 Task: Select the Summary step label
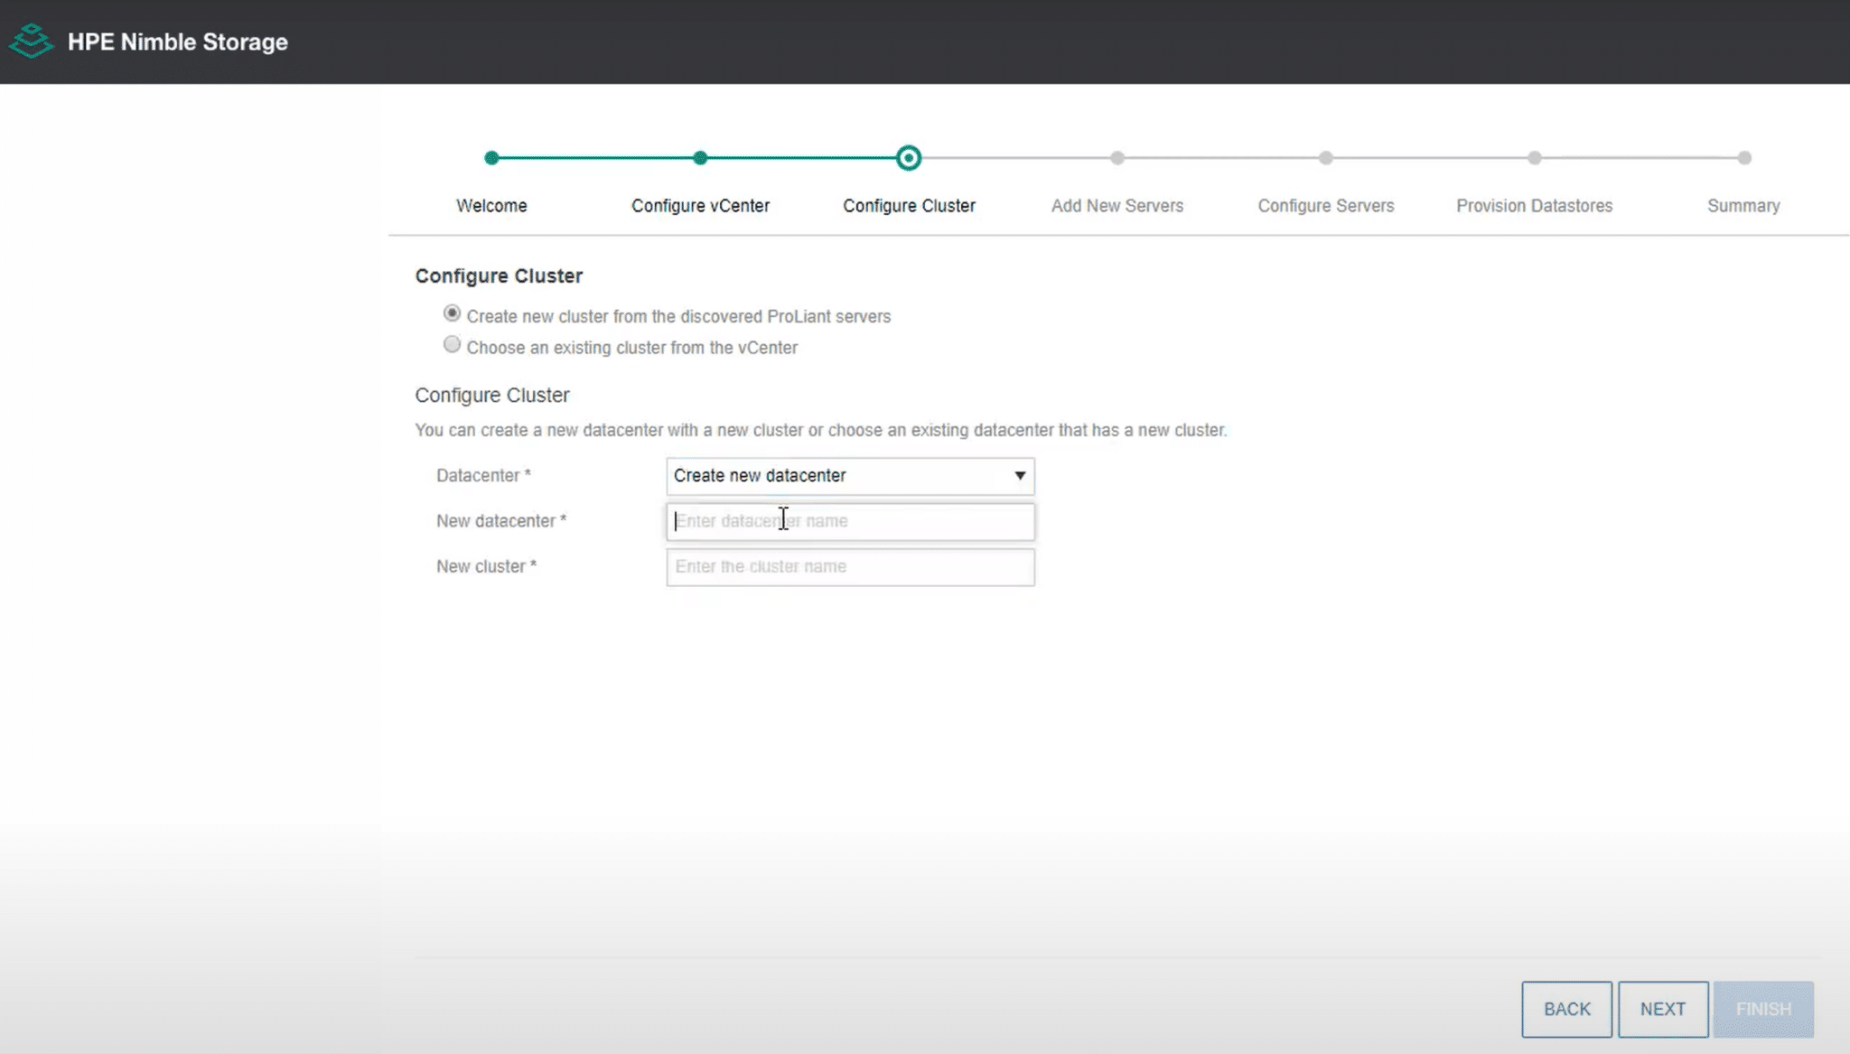click(1743, 206)
